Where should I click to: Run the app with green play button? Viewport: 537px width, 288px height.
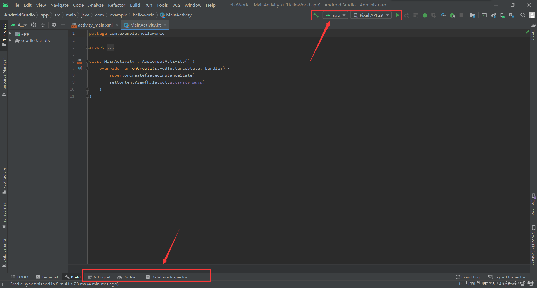pos(397,15)
